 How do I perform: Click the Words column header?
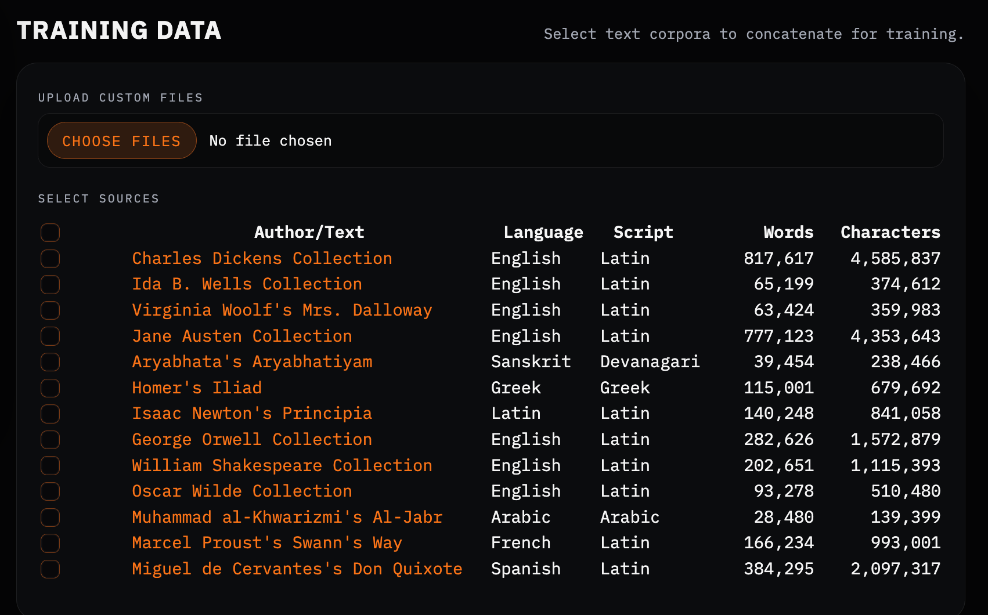tap(788, 232)
